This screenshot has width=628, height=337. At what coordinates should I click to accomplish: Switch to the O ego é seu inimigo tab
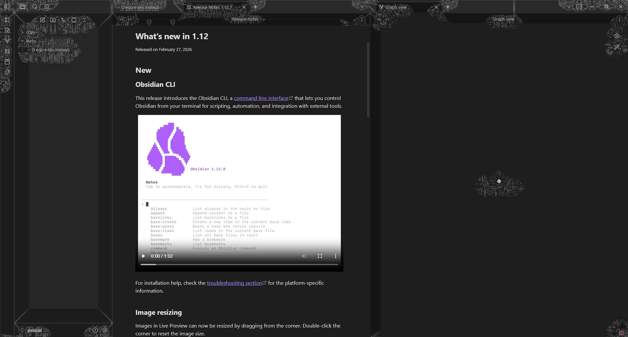pyautogui.click(x=140, y=7)
